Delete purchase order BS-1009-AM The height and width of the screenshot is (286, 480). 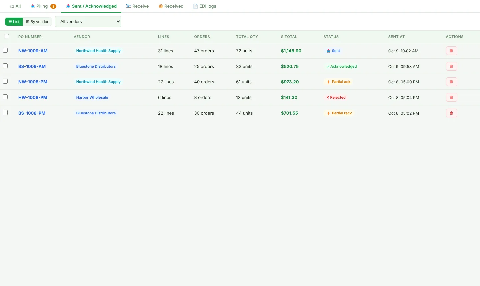click(x=451, y=66)
